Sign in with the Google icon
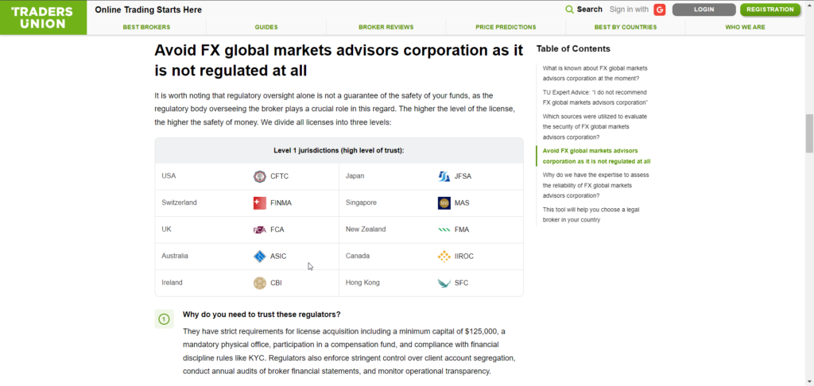Viewport: 814px width, 386px height. click(x=660, y=10)
